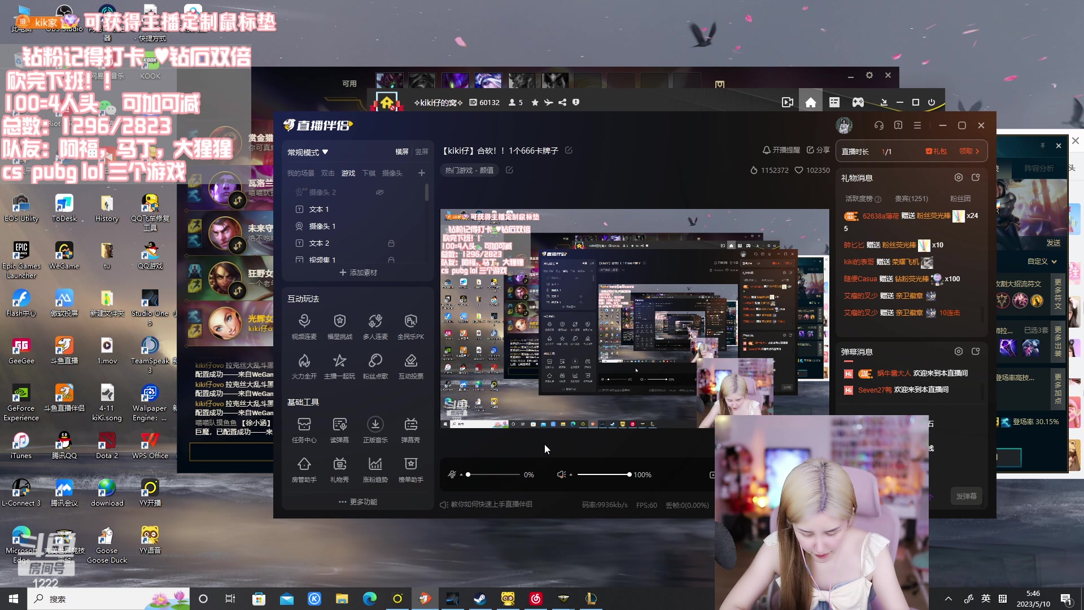This screenshot has width=1084, height=610.
Task: Mute or unmute the microphone
Action: tap(452, 474)
